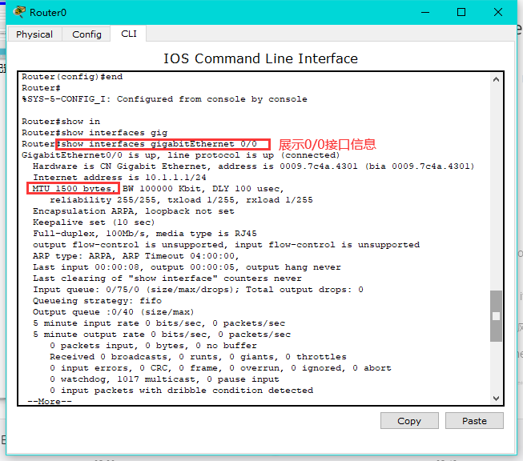This screenshot has width=523, height=461.
Task: Switch to the Physical tab
Action: pos(34,34)
